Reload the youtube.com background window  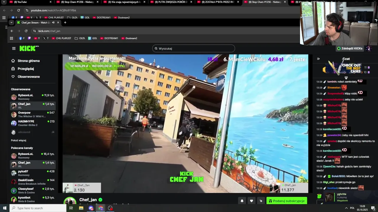(x=18, y=10)
